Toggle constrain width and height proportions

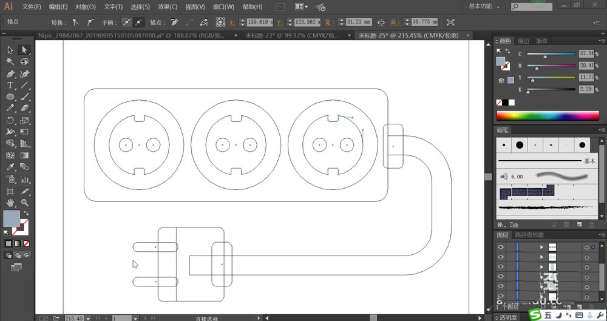pos(381,22)
